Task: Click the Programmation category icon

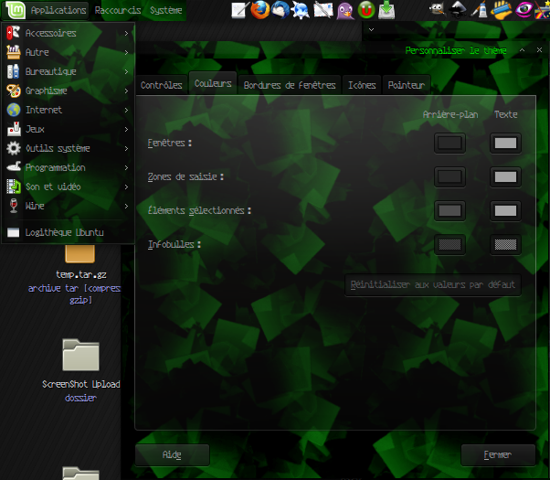Action: coord(14,167)
